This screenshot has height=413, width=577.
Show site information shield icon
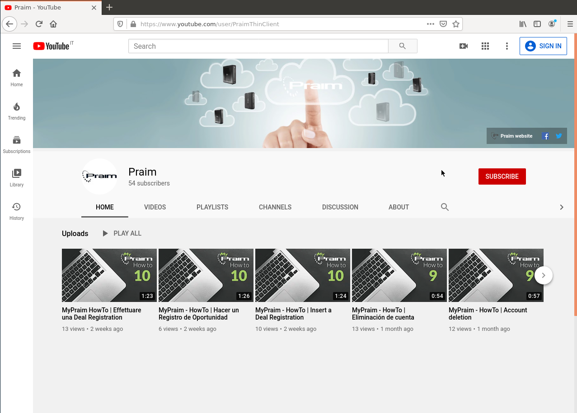coord(120,24)
